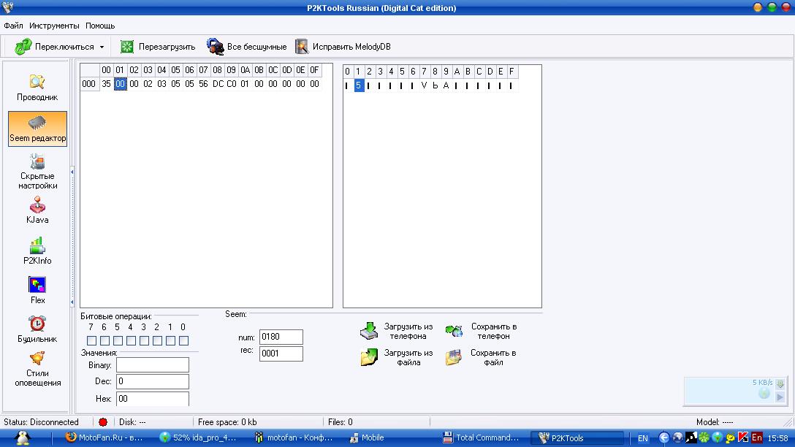
Task: Switch to MotoFan.Ru taskbar window
Action: pos(105,438)
